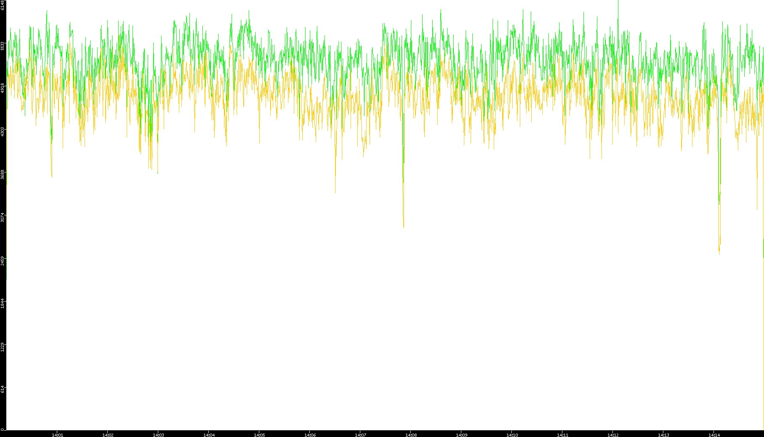Select the 14:03 time marker

[x=158, y=435]
